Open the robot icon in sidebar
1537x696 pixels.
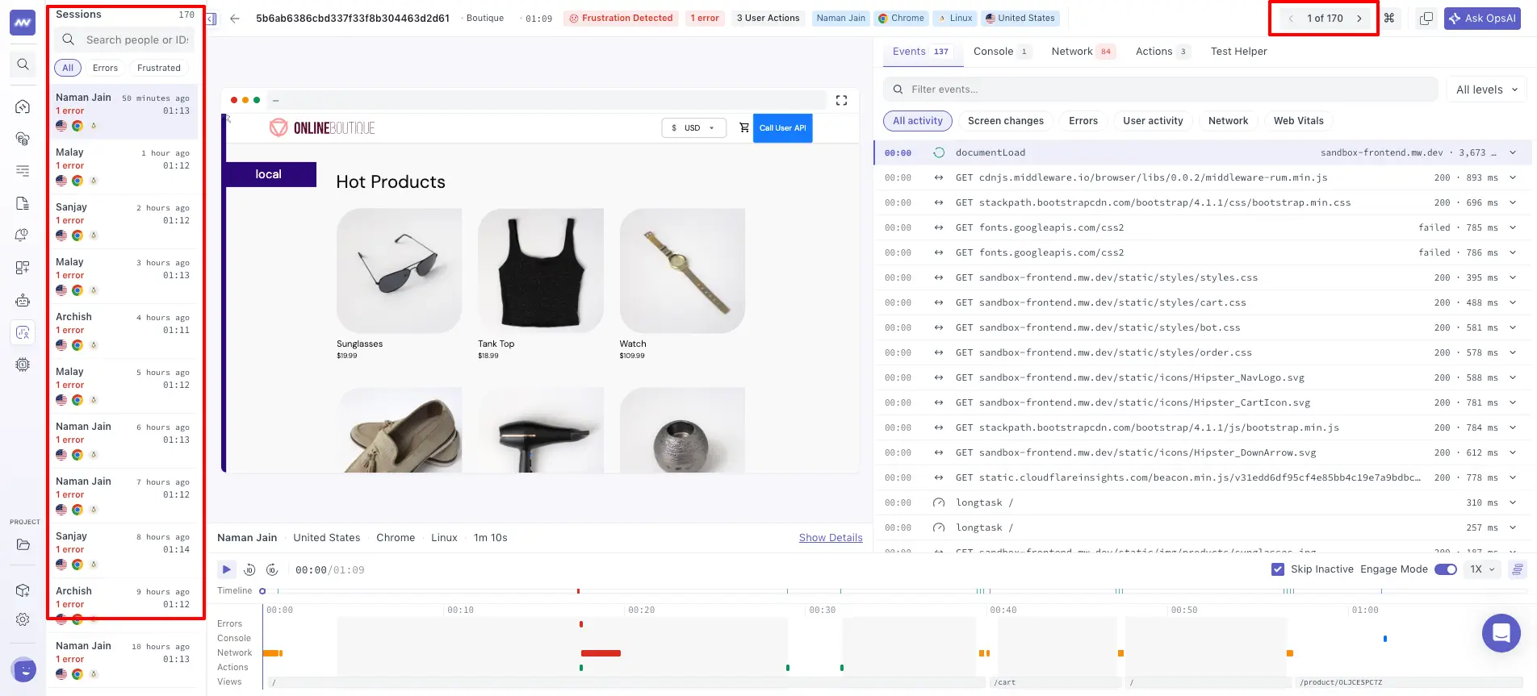point(23,300)
